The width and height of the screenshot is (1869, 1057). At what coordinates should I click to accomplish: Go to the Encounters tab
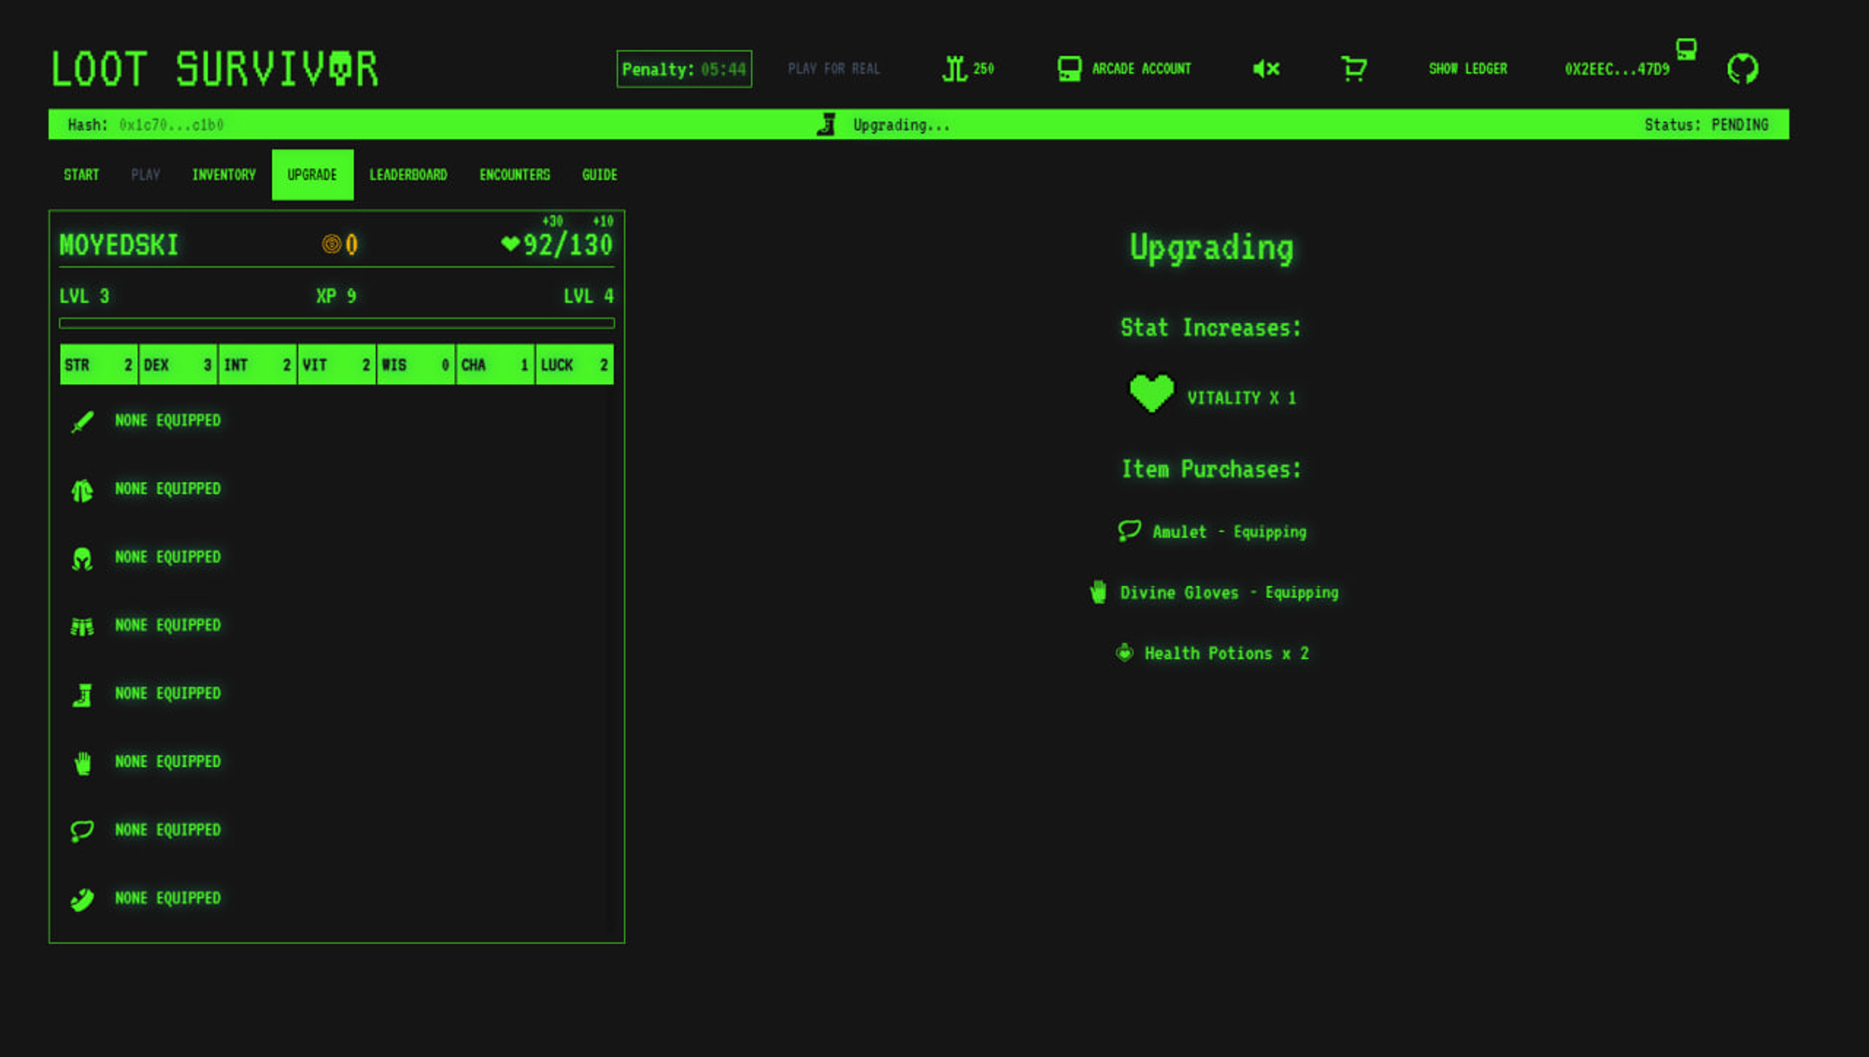pyautogui.click(x=514, y=175)
